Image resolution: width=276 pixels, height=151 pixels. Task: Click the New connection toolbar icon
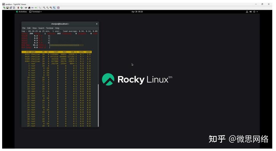pyautogui.click(x=4, y=8)
